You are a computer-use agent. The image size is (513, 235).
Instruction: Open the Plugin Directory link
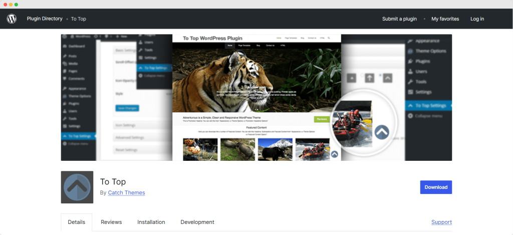pyautogui.click(x=45, y=19)
